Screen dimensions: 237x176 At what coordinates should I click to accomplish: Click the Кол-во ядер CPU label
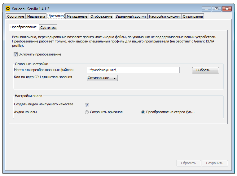(43, 77)
